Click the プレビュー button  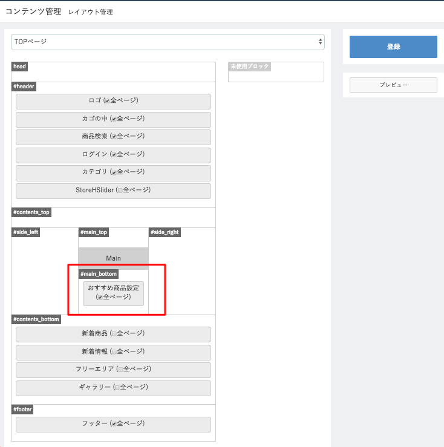coord(393,85)
